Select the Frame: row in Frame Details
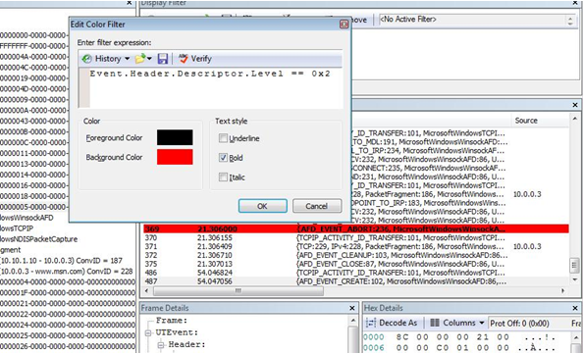The image size is (583, 354). pyautogui.click(x=172, y=321)
